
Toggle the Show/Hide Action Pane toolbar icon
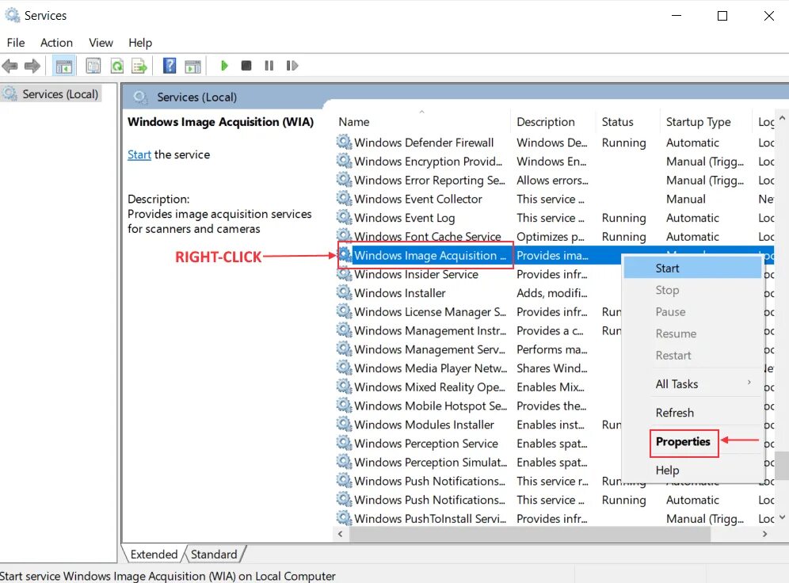tap(192, 66)
